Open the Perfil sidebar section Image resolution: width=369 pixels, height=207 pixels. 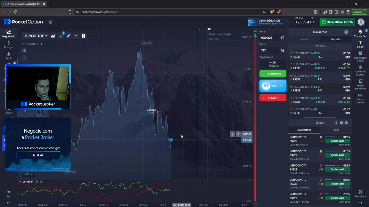(9, 56)
